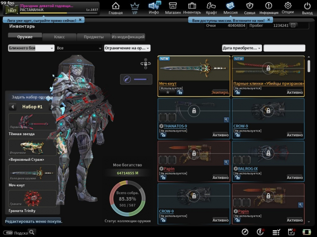Viewport: 317px width, 237px height.
Task: Click the inventory search input field
Action: [284, 48]
